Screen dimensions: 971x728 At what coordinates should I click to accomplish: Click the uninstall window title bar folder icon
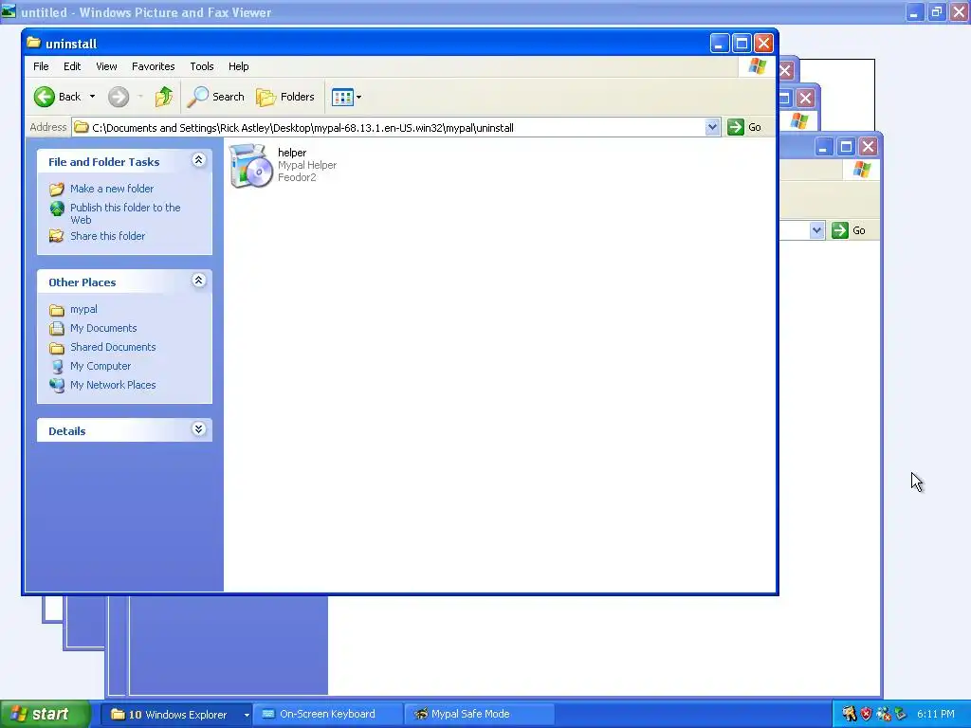[33, 43]
